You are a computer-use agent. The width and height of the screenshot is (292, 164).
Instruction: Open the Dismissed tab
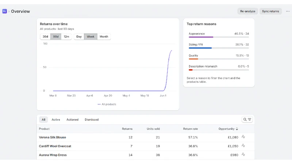[x=92, y=120]
